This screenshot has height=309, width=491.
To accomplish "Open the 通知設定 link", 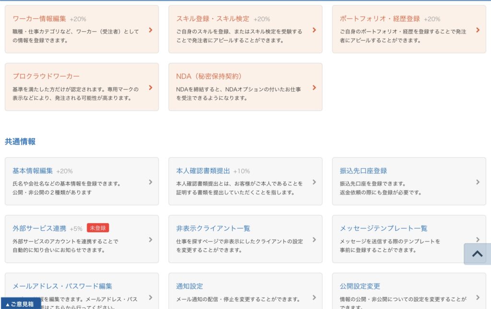I will 189,286.
